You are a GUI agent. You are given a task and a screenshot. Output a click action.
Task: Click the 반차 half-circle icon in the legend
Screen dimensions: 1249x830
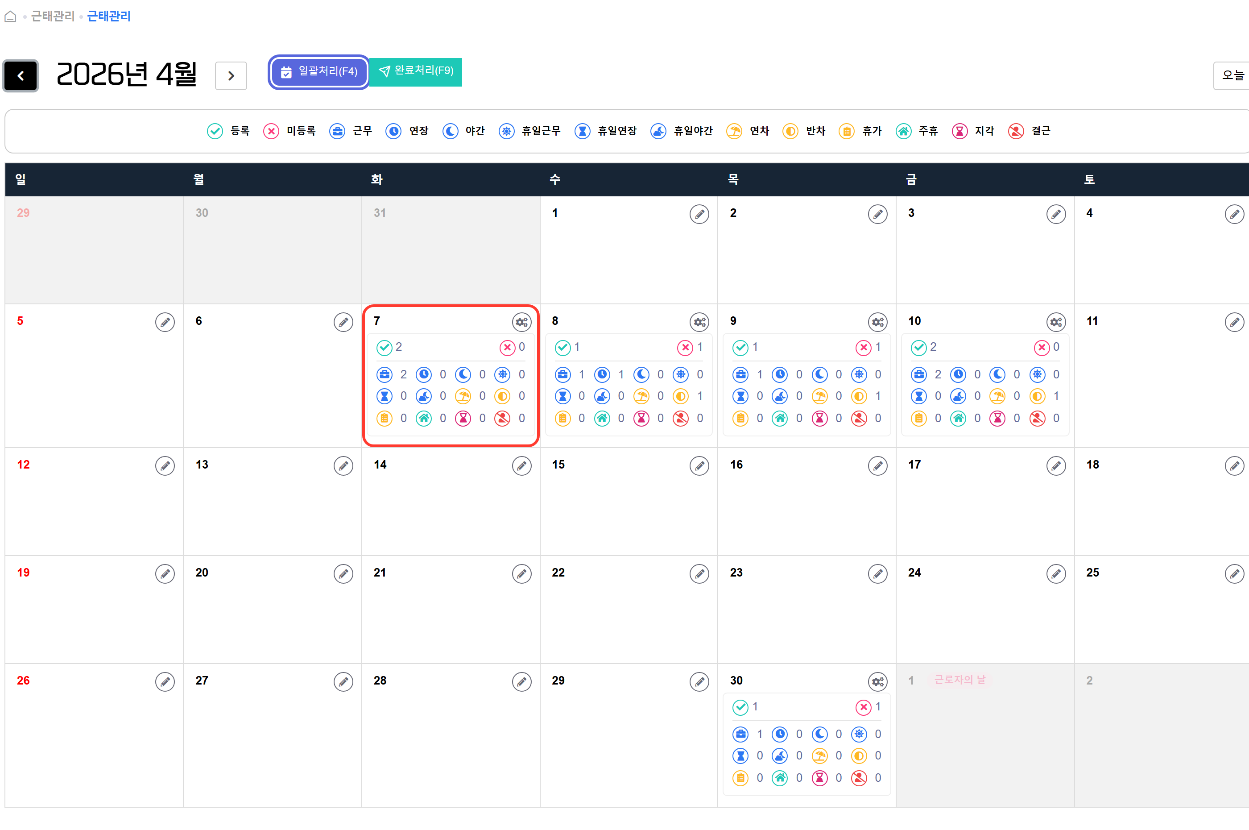tap(790, 131)
